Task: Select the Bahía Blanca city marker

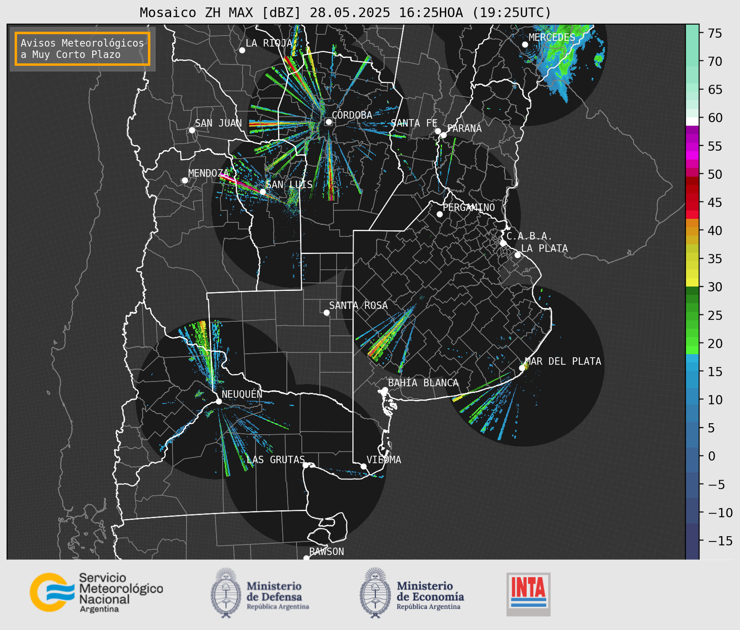Action: click(385, 390)
